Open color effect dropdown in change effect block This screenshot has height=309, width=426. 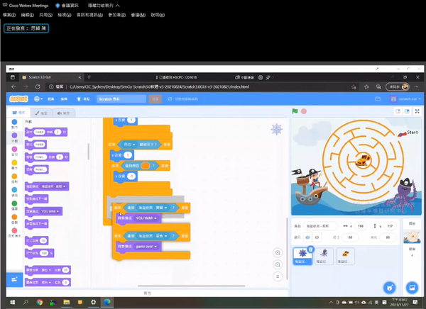(46, 270)
